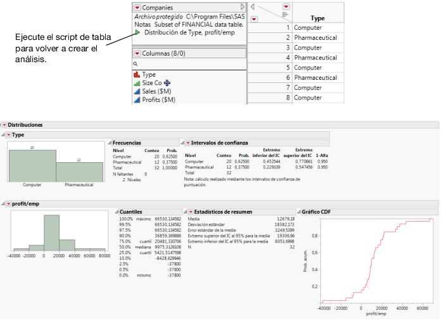Click the mínimo quantile value -37800
This screenshot has height=325, width=447.
coord(174,276)
